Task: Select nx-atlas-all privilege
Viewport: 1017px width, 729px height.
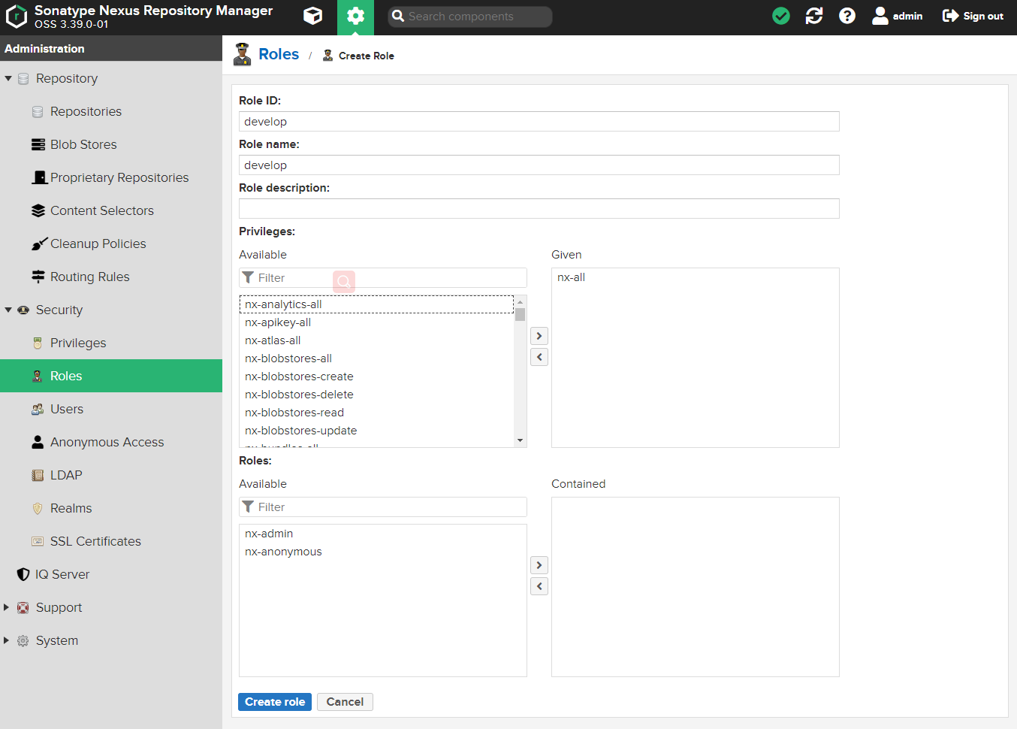Action: coord(376,340)
